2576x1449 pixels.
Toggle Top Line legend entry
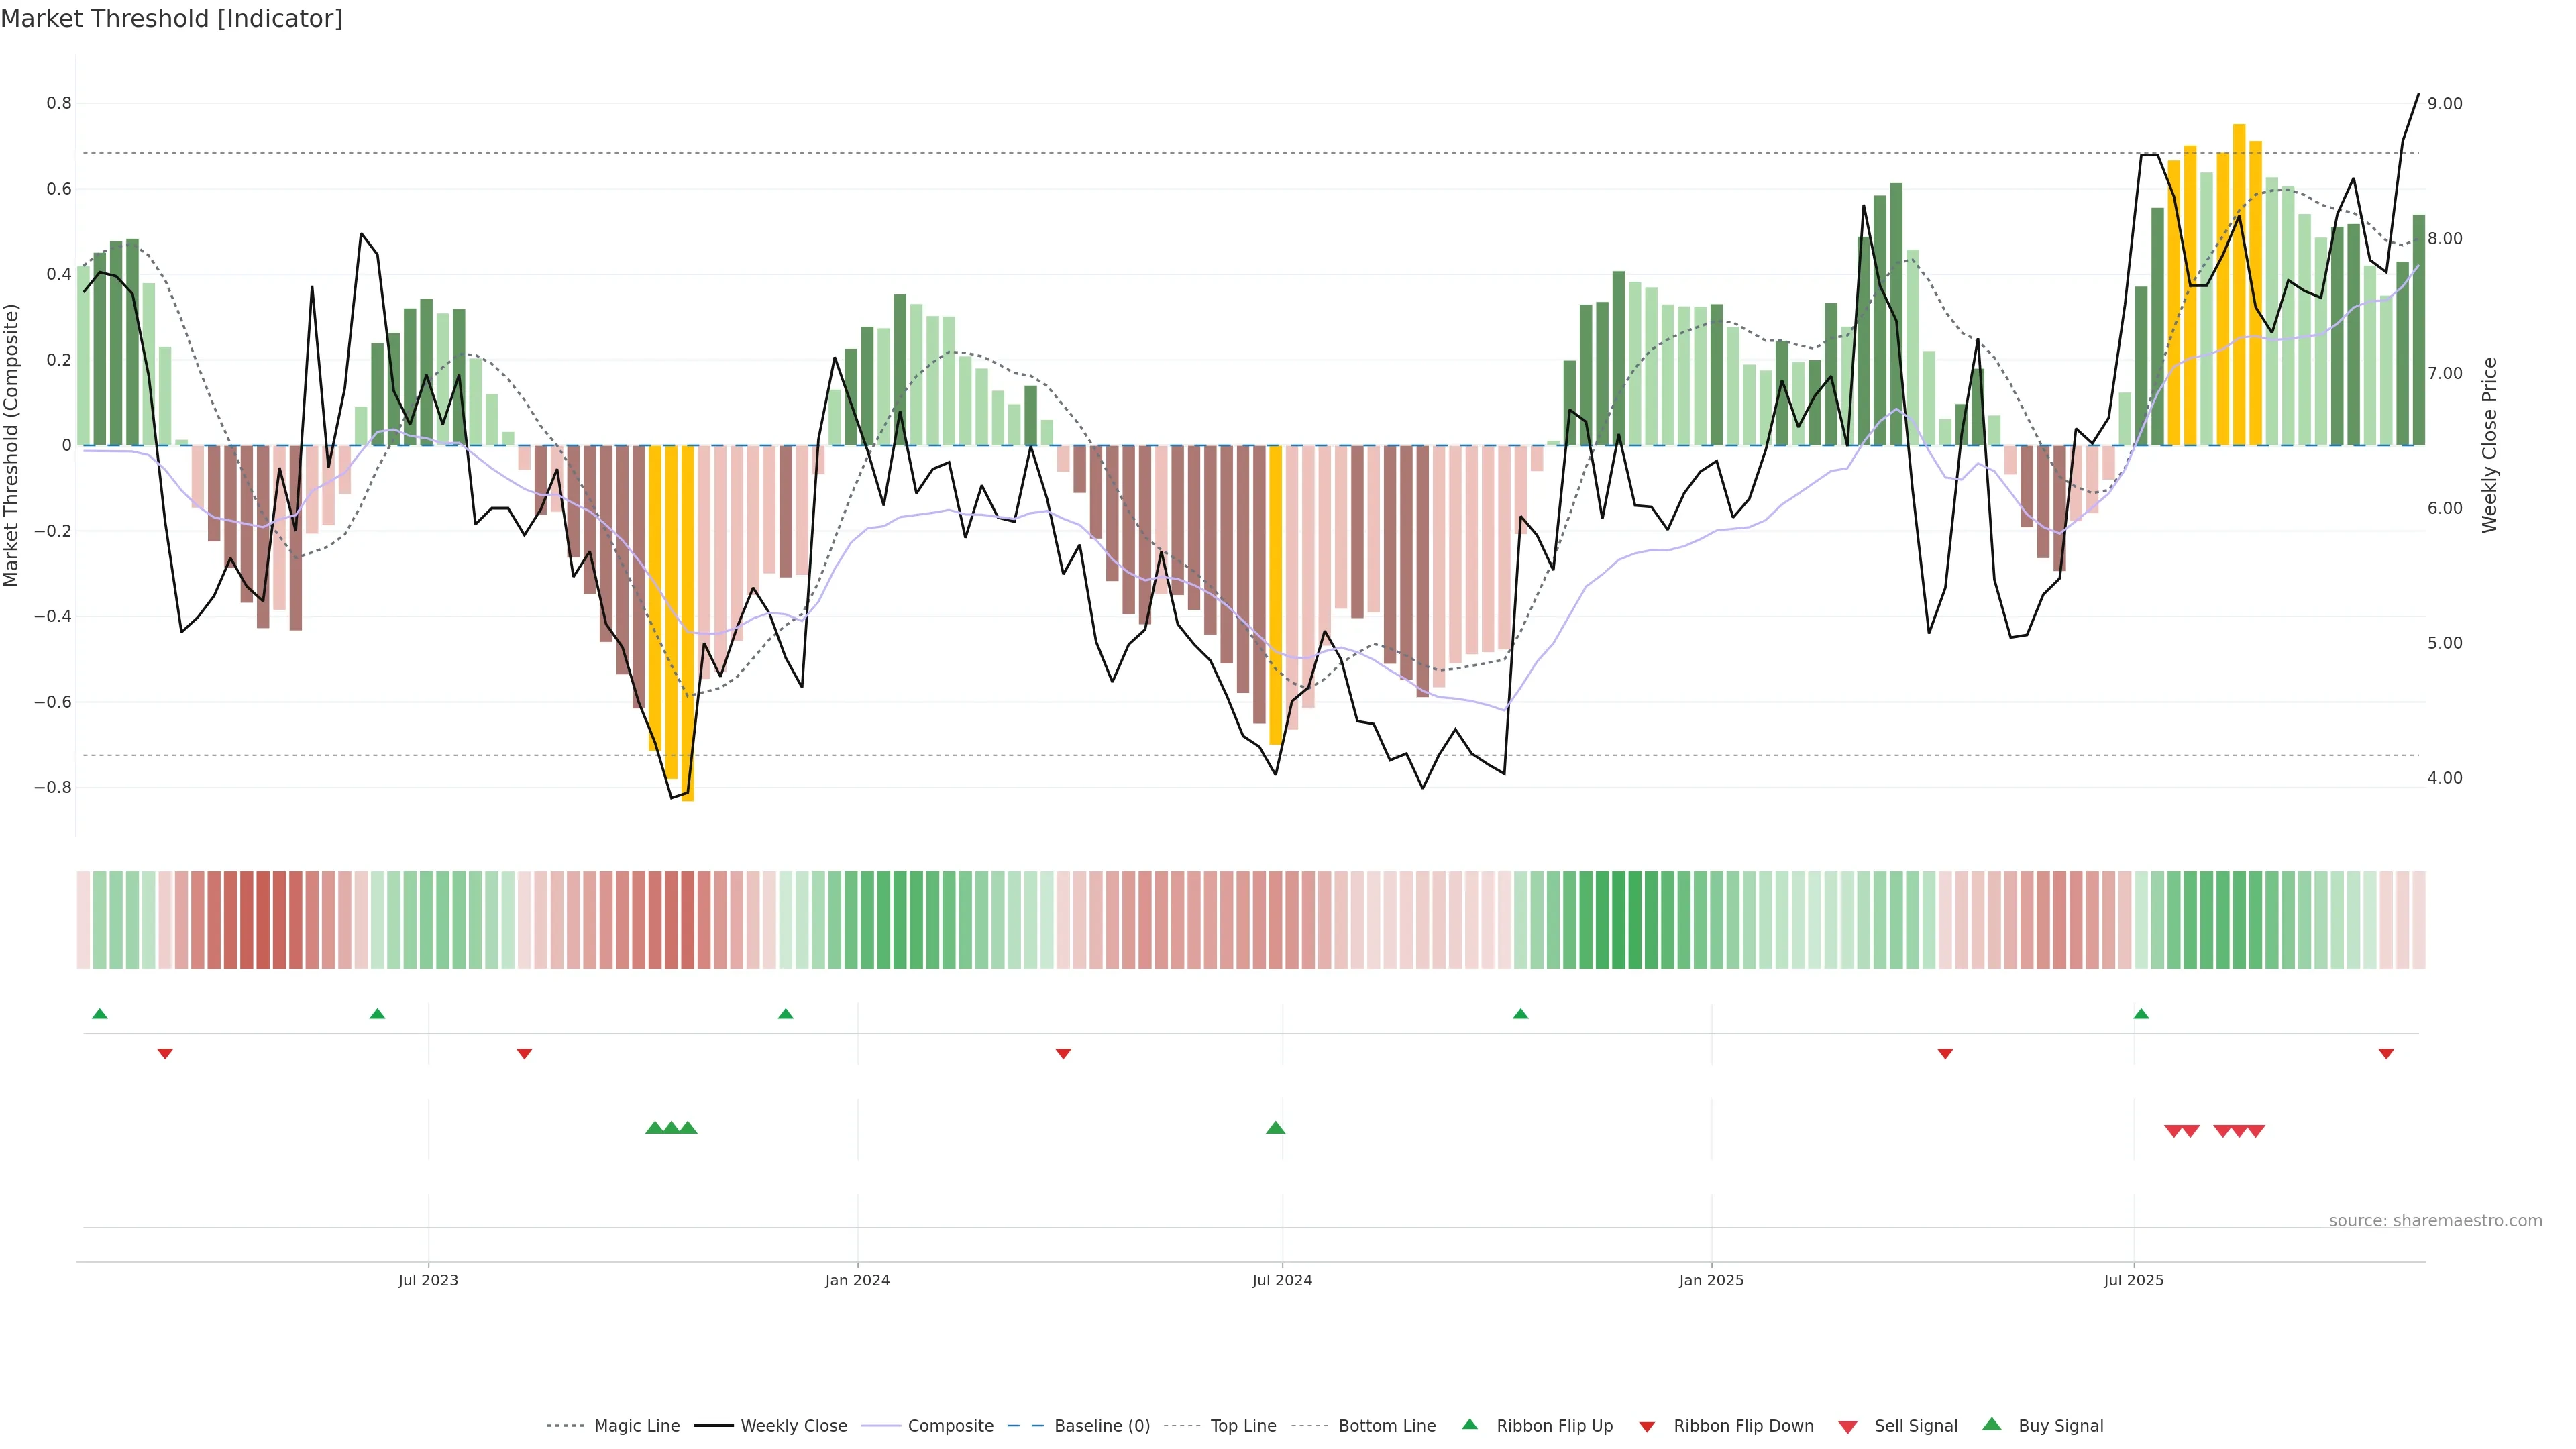[1243, 1426]
